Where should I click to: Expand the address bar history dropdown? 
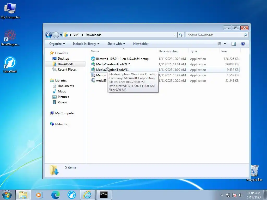(175, 35)
